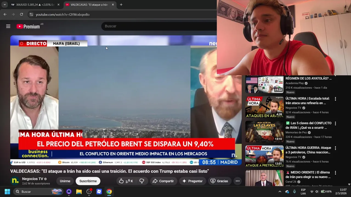This screenshot has height=197, width=351.
Task: Open 'RÉGIMEN DE LOS AYATOLÁS' video thumbnail
Action: 264,84
